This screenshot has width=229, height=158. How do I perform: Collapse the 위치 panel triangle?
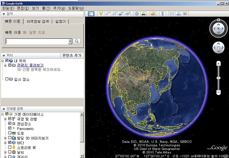[x=4, y=56]
